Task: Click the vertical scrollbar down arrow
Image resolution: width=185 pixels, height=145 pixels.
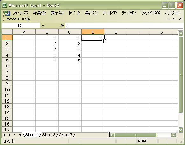Action: pos(181,130)
